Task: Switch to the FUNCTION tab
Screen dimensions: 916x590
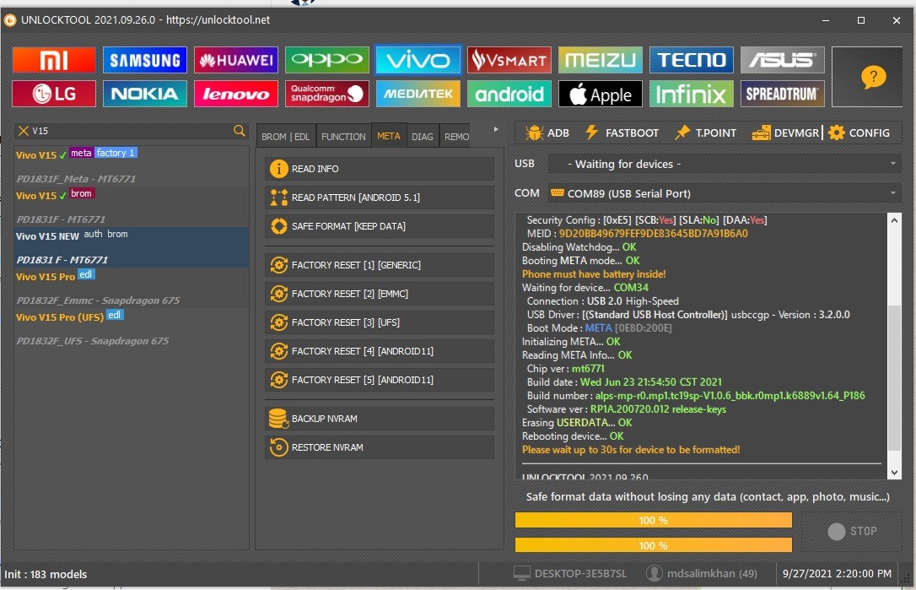Action: (343, 136)
